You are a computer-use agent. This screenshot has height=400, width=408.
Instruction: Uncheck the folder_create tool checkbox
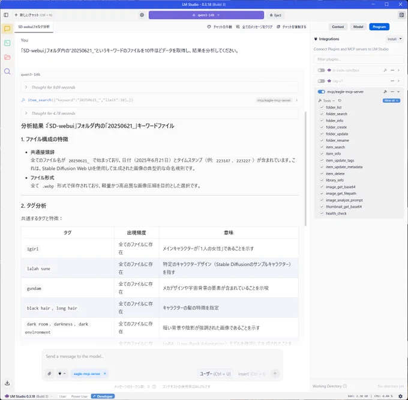pos(322,127)
